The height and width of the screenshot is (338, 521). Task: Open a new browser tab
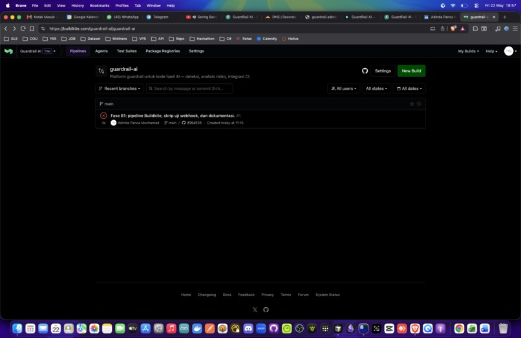coord(504,17)
